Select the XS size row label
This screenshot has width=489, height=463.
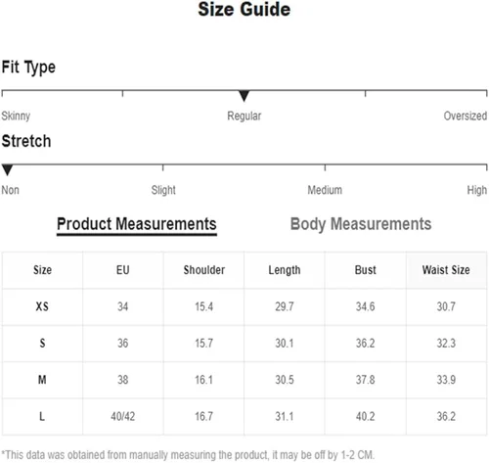click(42, 306)
